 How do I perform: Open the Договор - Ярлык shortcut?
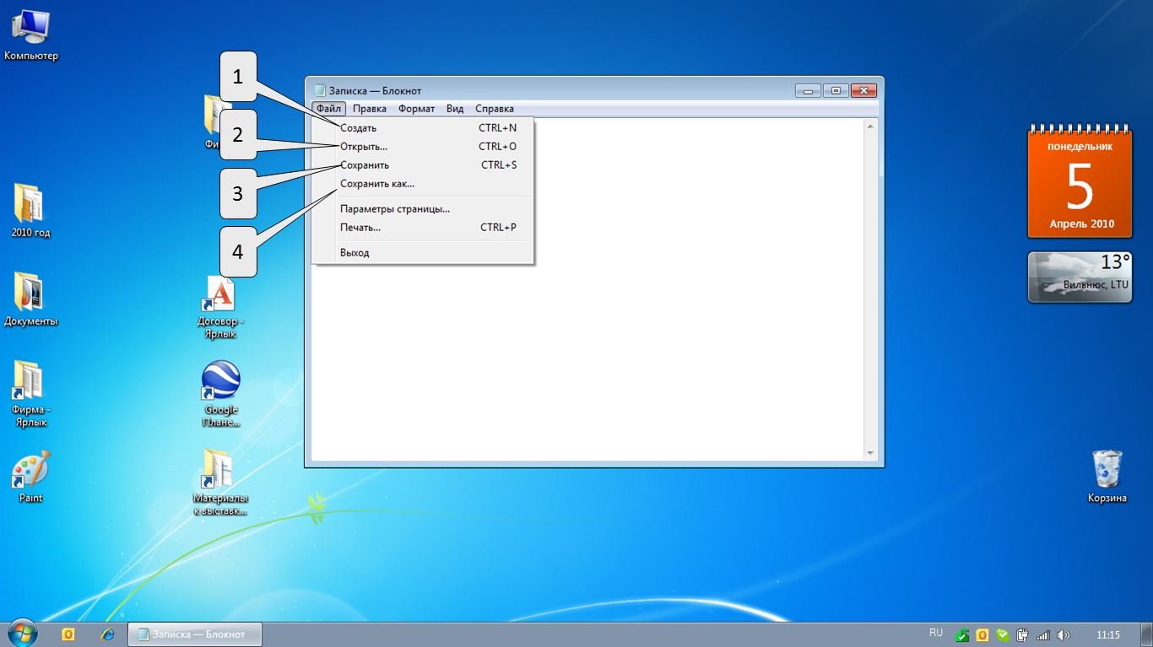[x=220, y=295]
